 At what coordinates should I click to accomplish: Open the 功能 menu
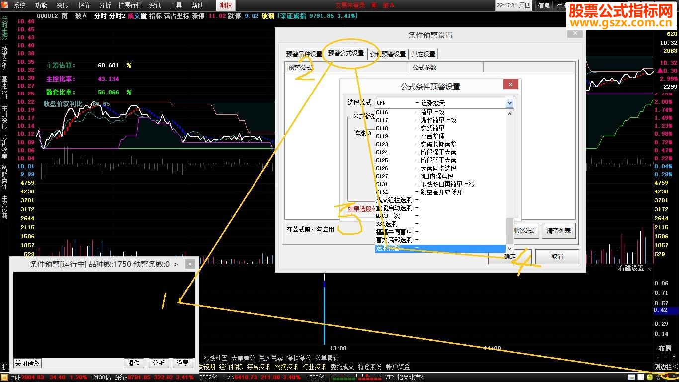[41, 6]
